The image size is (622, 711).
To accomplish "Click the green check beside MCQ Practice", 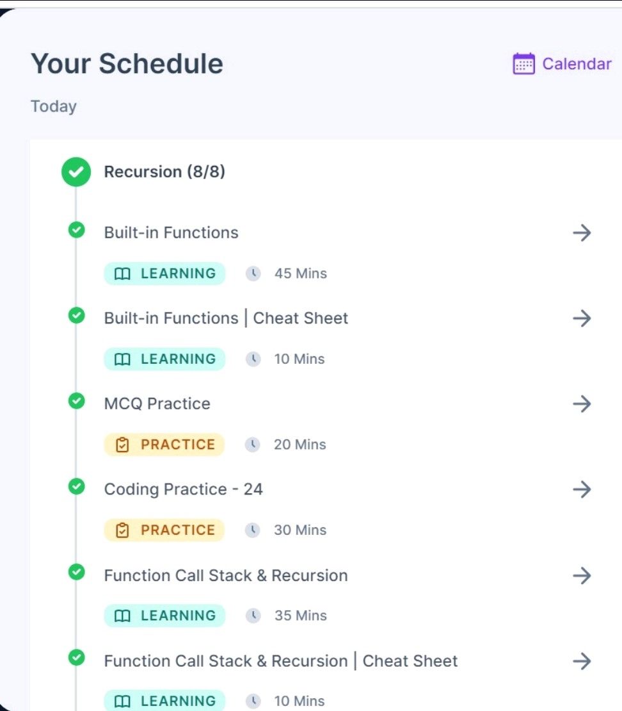I will tap(77, 401).
